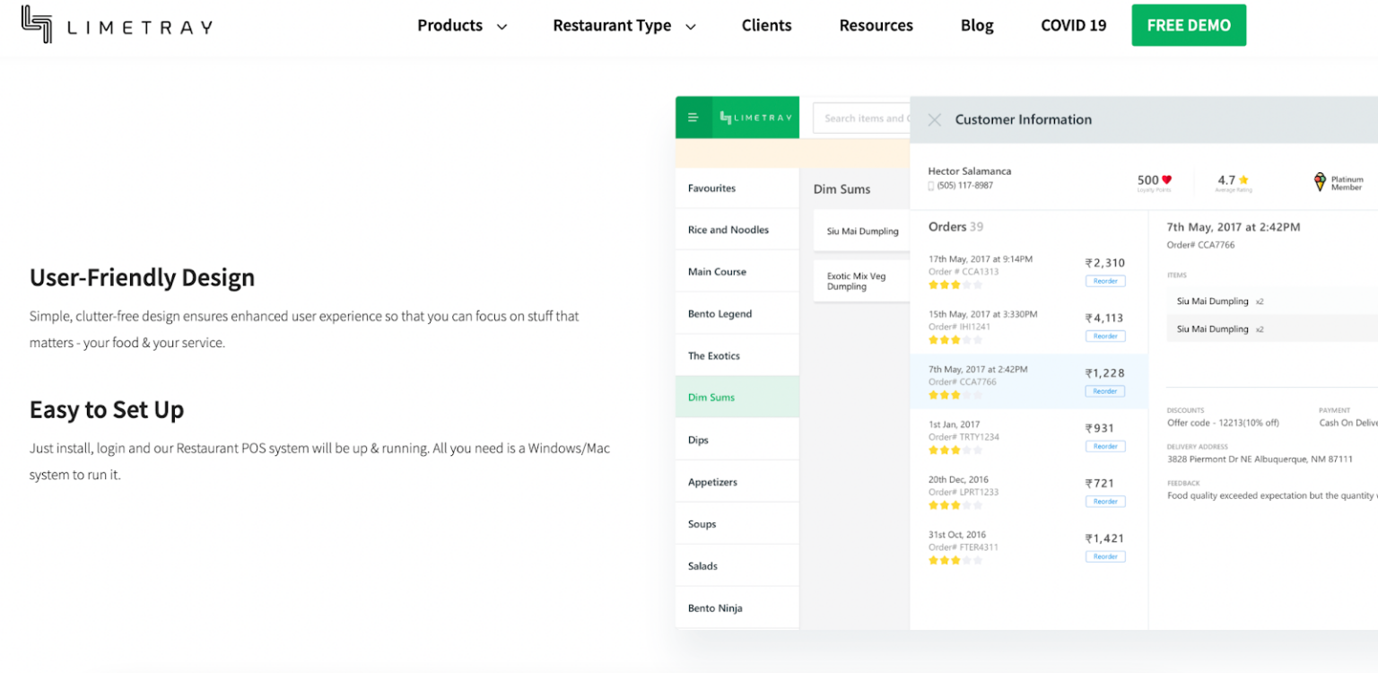Click the green LimeTray logo in POS header

click(755, 118)
